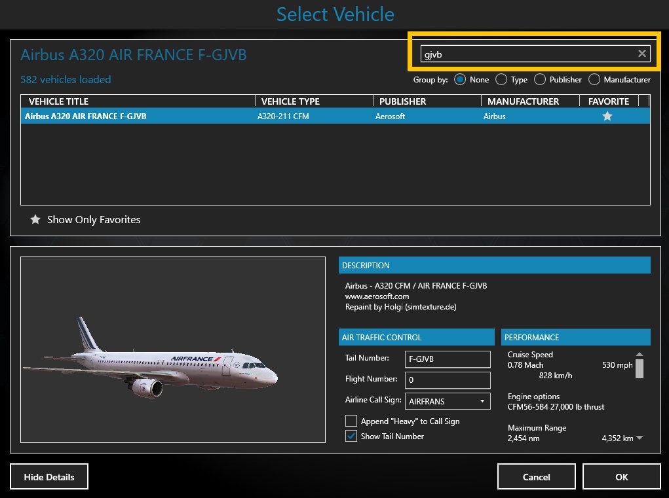
Task: Select Group by Type radio button
Action: pyautogui.click(x=501, y=80)
